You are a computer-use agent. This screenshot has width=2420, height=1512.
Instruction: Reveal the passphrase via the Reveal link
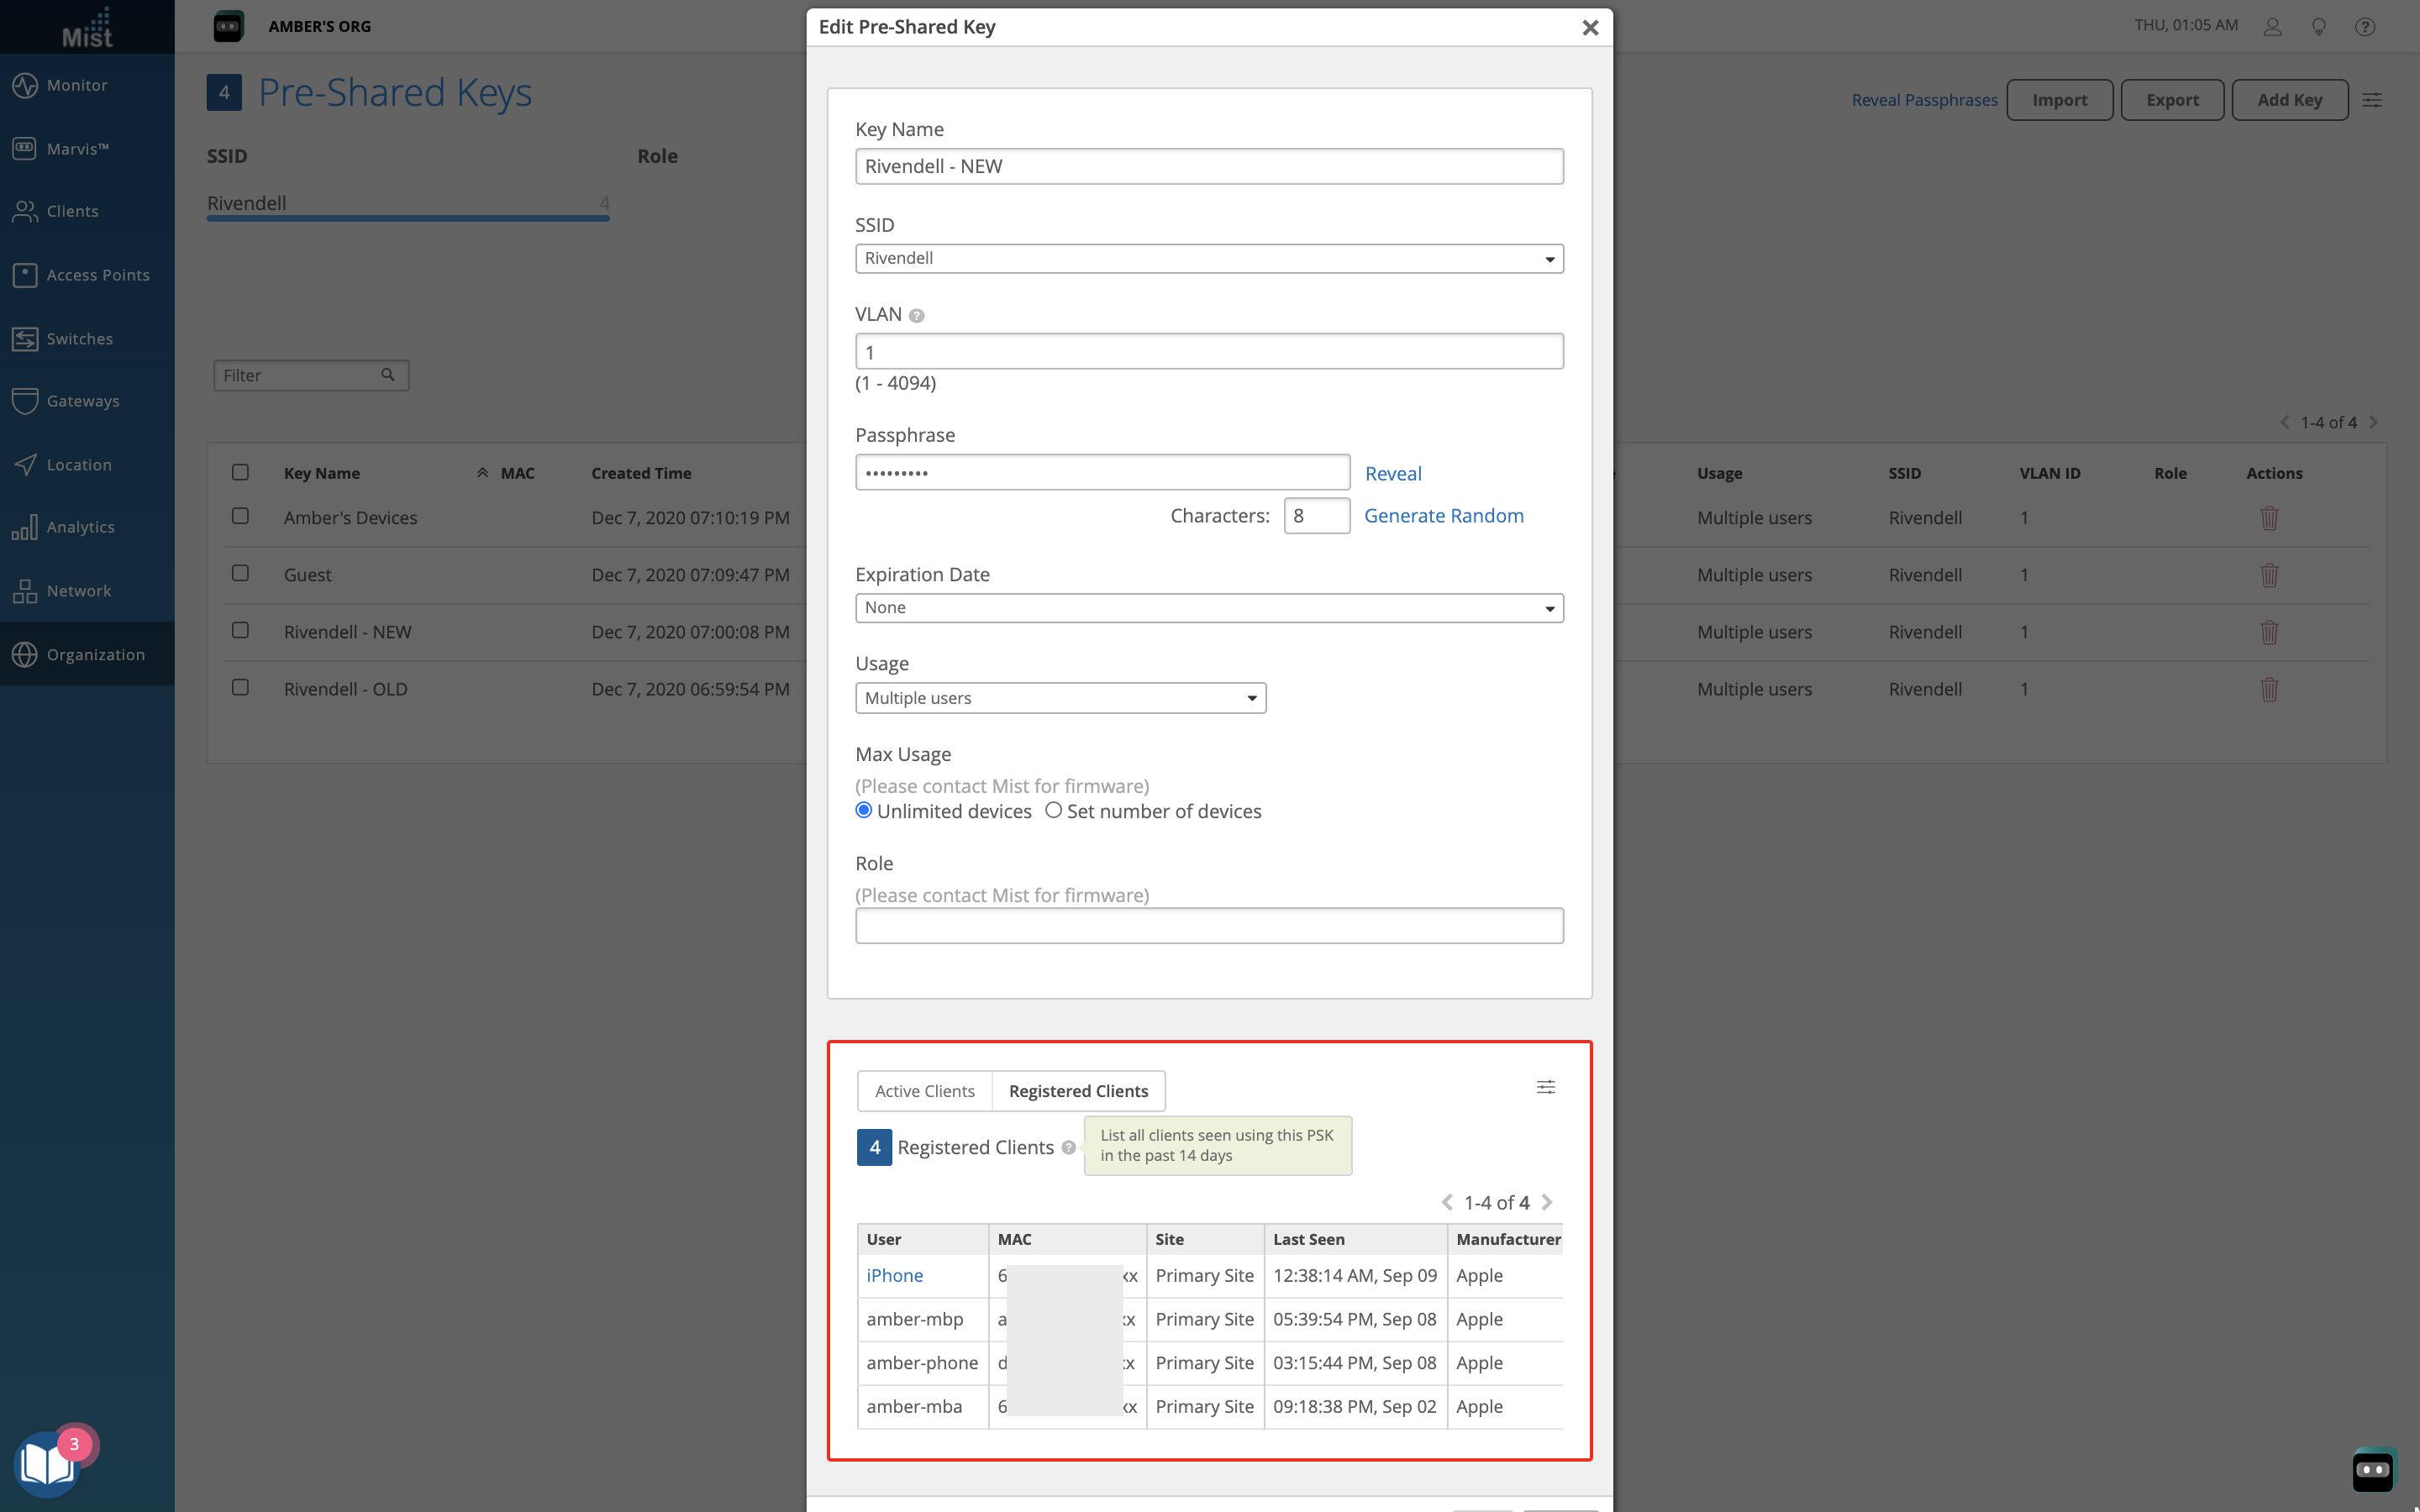1392,474
